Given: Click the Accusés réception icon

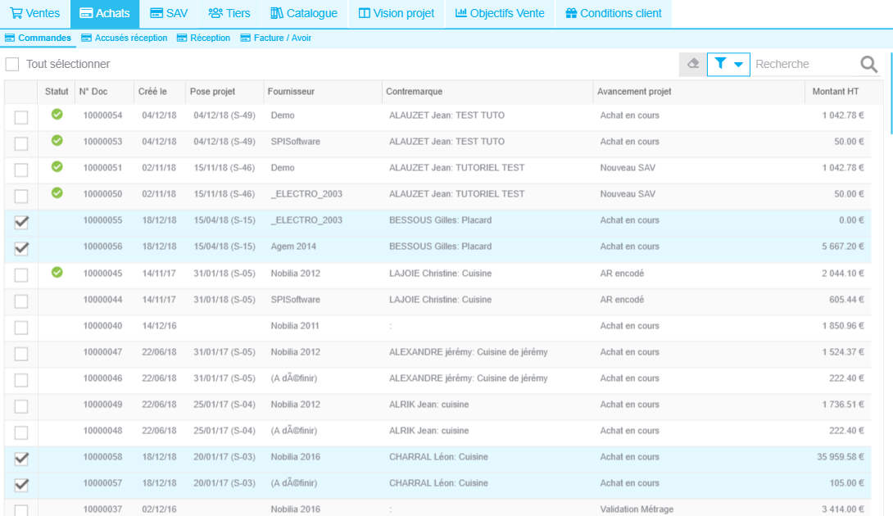Looking at the screenshot, I should [87, 38].
